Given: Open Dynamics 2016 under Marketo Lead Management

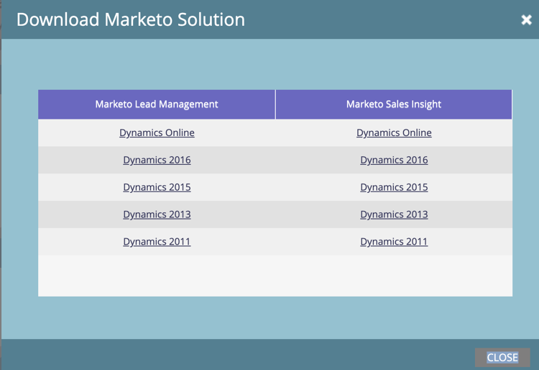Looking at the screenshot, I should pos(157,160).
